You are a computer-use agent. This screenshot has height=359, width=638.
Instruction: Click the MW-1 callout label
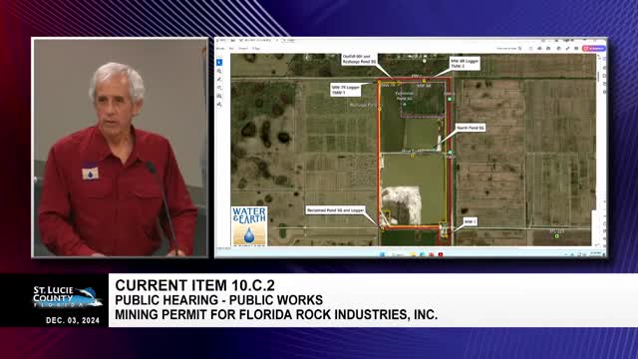tap(470, 221)
